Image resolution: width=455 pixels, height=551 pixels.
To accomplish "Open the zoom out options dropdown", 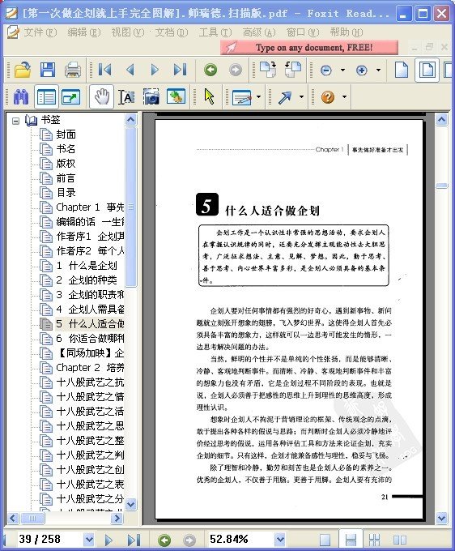I will click(342, 70).
